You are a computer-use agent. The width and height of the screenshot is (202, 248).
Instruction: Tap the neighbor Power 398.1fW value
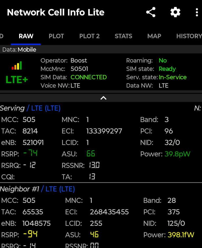pos(181,235)
